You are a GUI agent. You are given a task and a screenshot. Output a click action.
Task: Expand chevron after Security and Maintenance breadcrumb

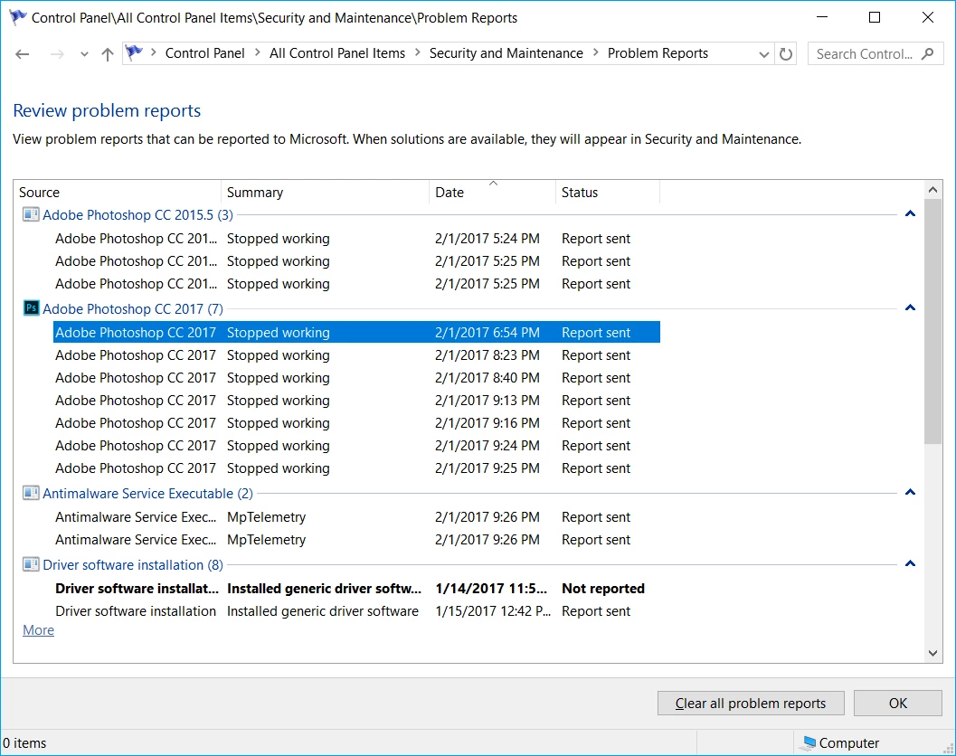click(596, 53)
